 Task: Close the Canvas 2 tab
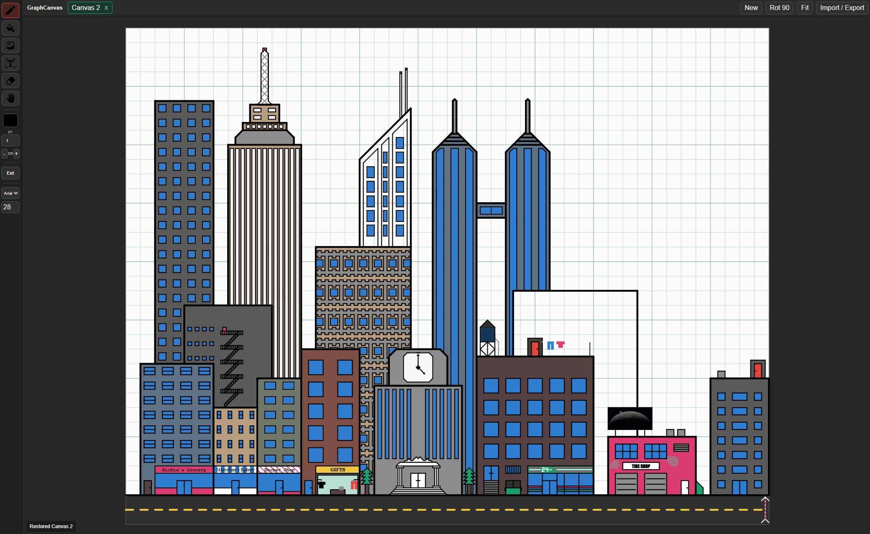106,8
